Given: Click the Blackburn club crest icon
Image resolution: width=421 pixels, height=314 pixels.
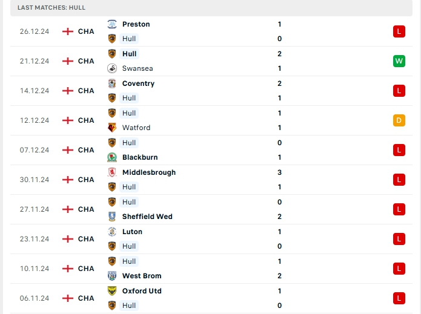Looking at the screenshot, I should (112, 157).
